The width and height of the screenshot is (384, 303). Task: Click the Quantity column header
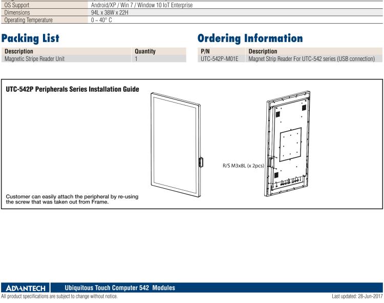point(145,51)
